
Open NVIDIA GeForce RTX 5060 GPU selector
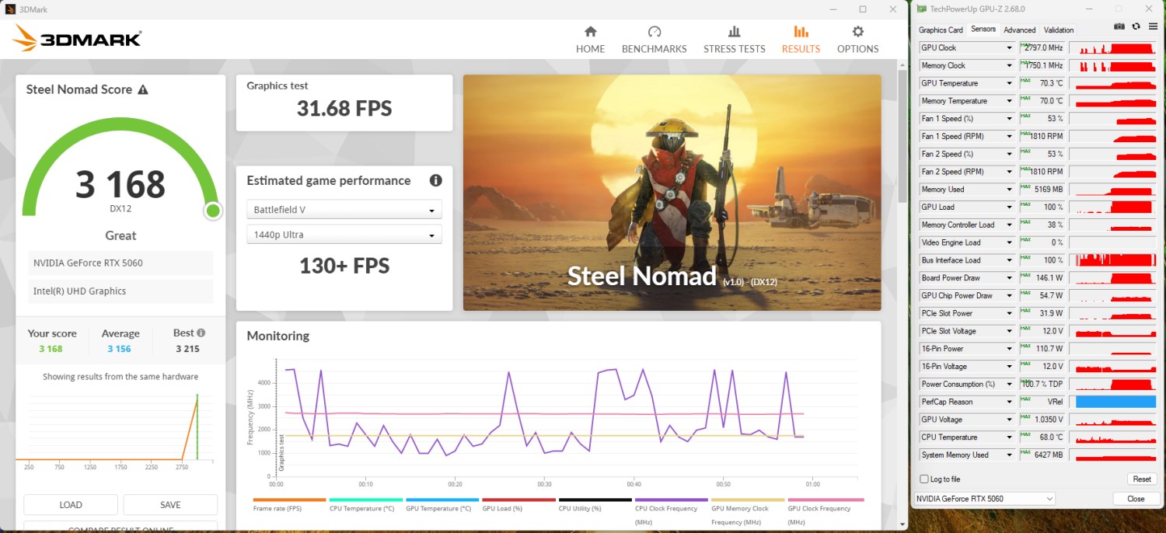coord(985,499)
